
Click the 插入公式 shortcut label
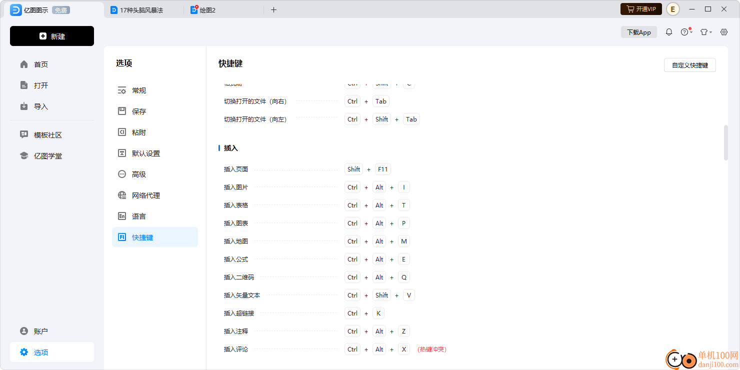pos(236,259)
